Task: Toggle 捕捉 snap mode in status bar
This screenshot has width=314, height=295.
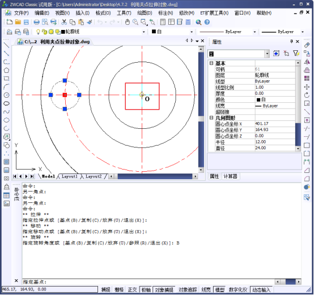Action: tap(106, 289)
